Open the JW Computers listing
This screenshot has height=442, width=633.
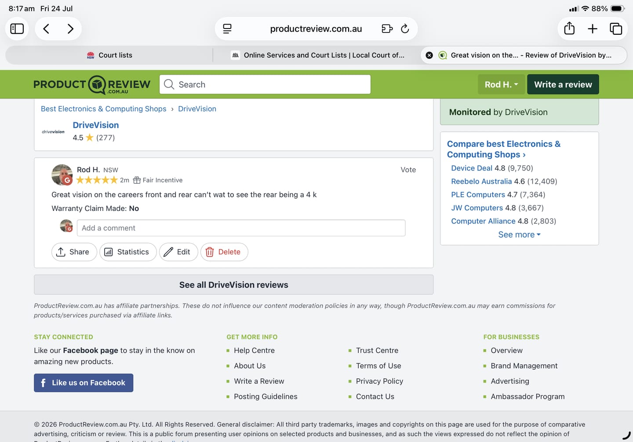pos(477,208)
